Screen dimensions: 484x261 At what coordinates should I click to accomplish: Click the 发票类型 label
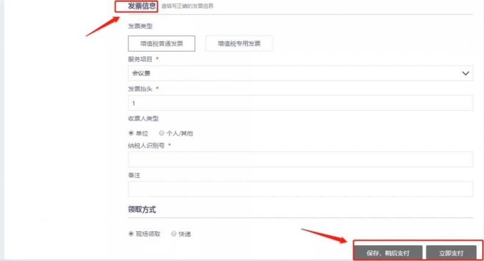(x=140, y=27)
